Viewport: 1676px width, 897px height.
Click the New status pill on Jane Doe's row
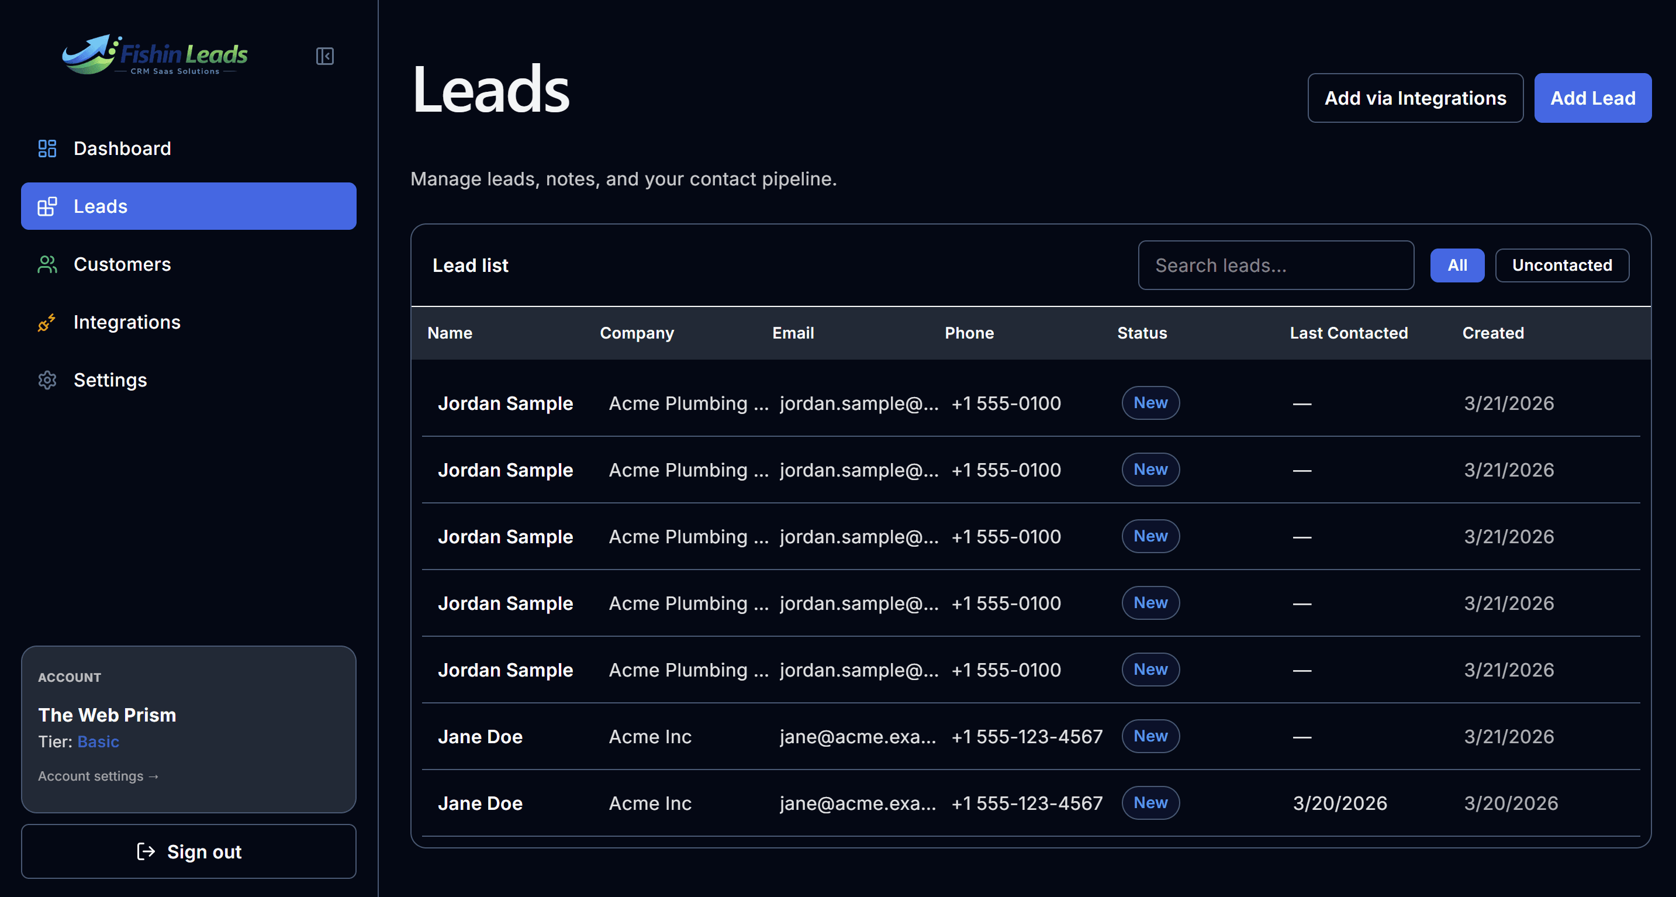click(1150, 736)
